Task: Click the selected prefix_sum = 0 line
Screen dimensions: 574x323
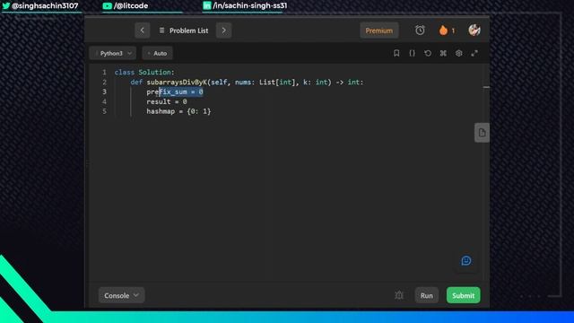Action: click(x=175, y=92)
